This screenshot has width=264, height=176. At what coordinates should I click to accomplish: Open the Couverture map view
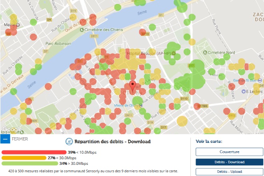(x=229, y=152)
